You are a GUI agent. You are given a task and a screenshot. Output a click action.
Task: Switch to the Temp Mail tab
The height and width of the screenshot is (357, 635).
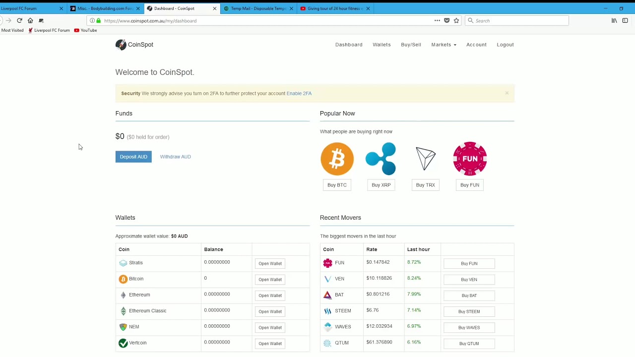(258, 8)
